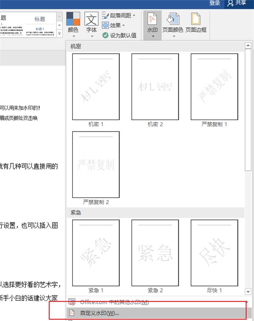Expand the style gallery more arrow

[x=60, y=33]
